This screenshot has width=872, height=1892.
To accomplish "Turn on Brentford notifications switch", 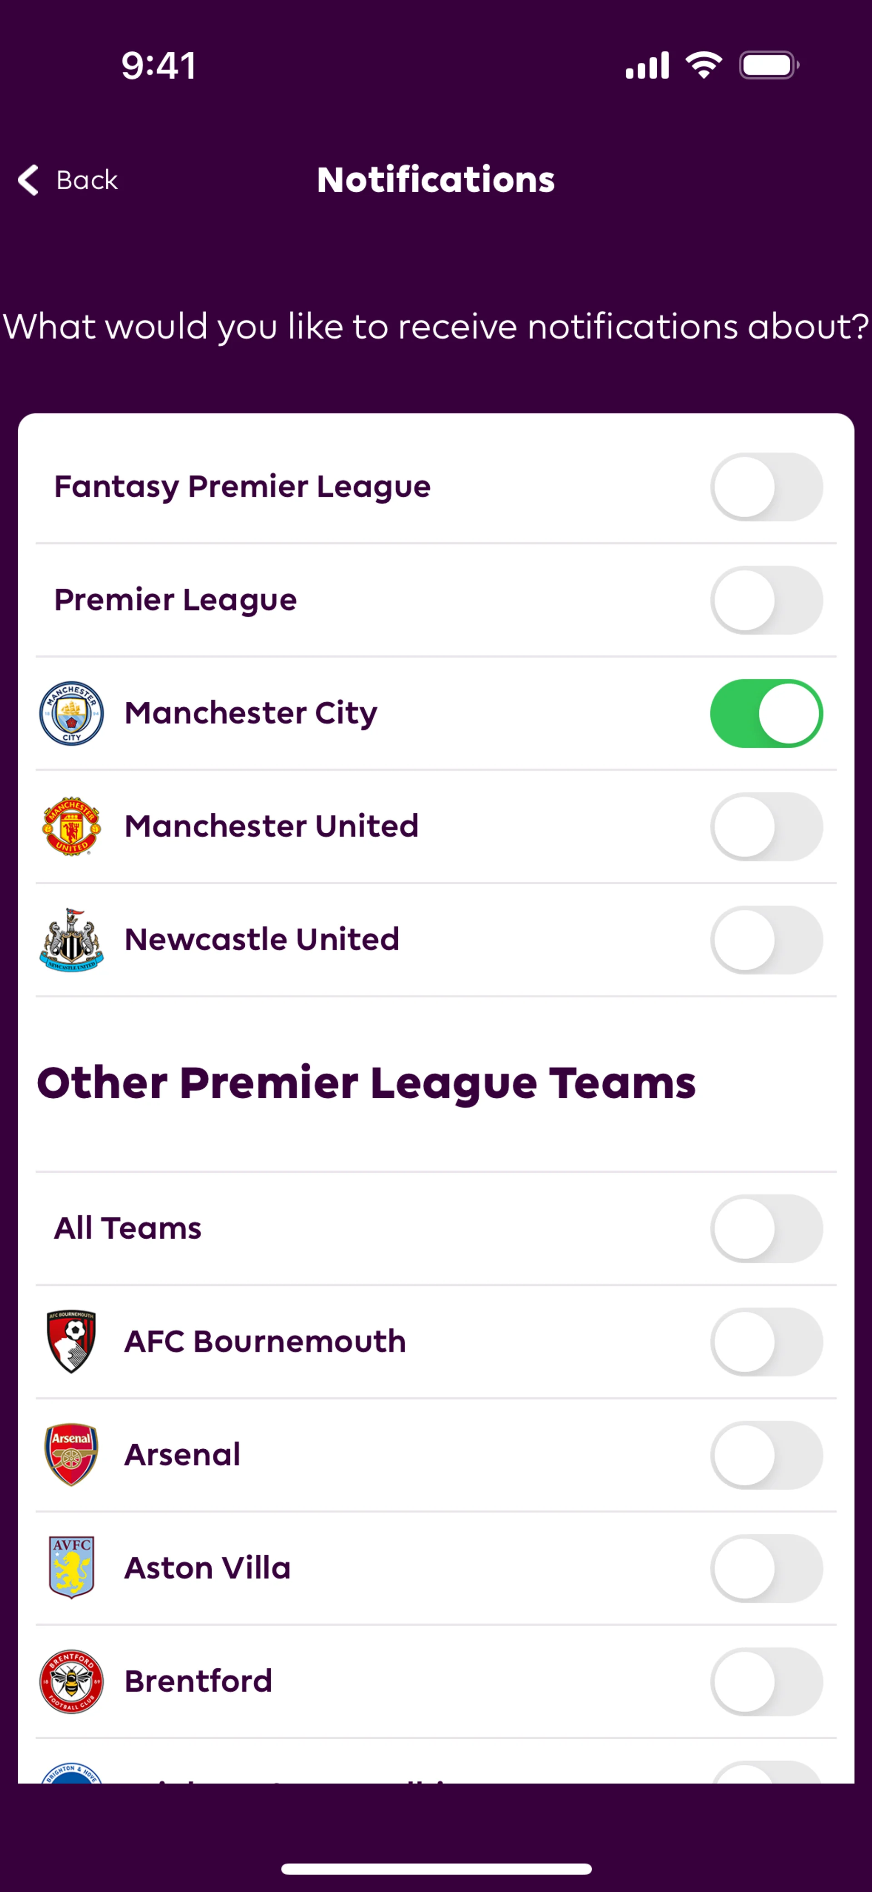I will (x=766, y=1681).
